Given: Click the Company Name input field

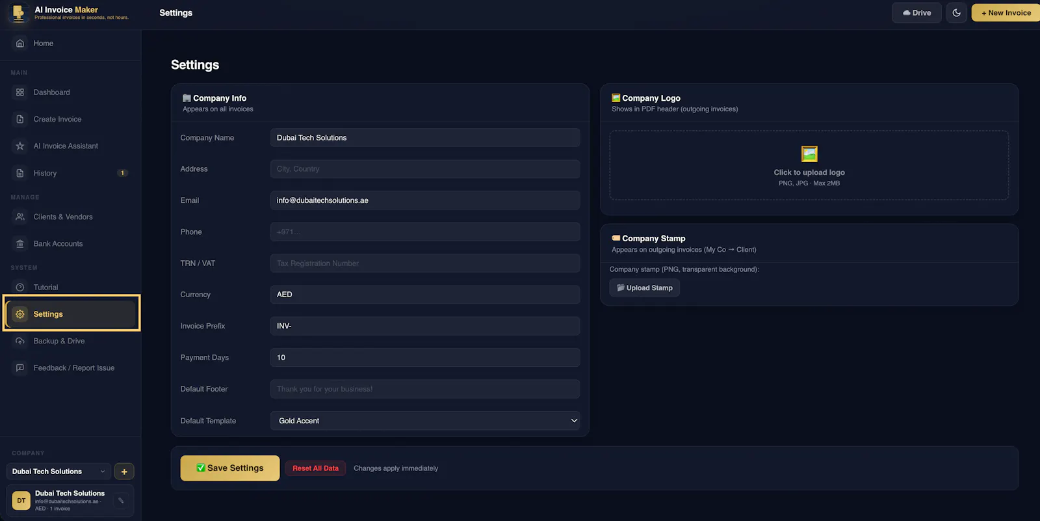Looking at the screenshot, I should [x=425, y=137].
